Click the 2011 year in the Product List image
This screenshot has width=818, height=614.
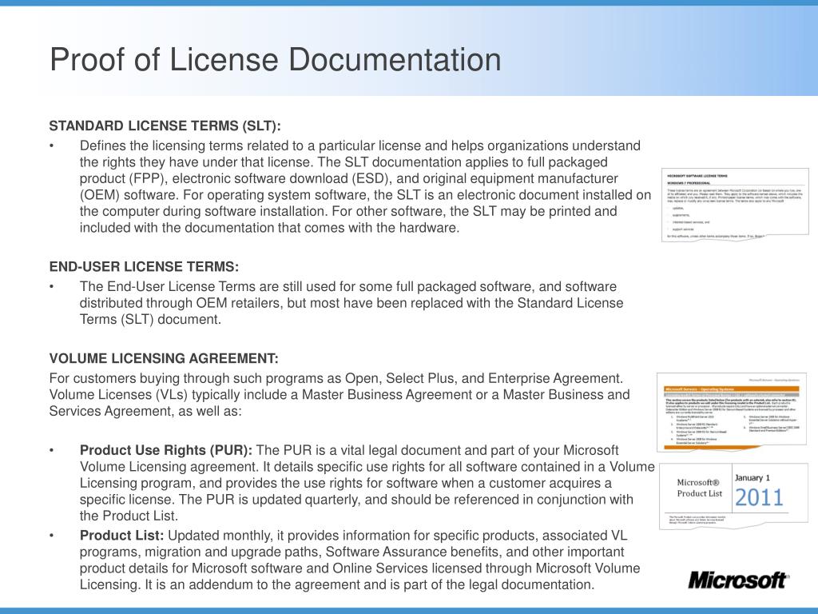(x=759, y=497)
